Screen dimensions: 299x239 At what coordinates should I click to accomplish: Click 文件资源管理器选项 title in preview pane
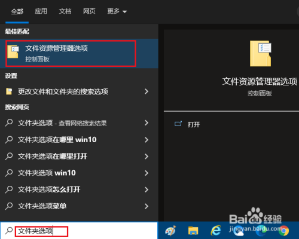pos(260,81)
